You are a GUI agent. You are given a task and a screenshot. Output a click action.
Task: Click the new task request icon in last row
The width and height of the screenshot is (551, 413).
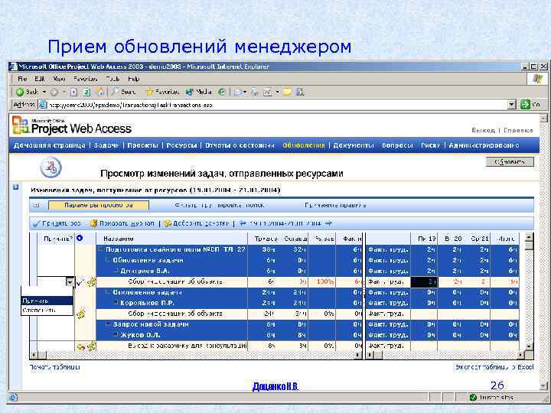pos(81,346)
